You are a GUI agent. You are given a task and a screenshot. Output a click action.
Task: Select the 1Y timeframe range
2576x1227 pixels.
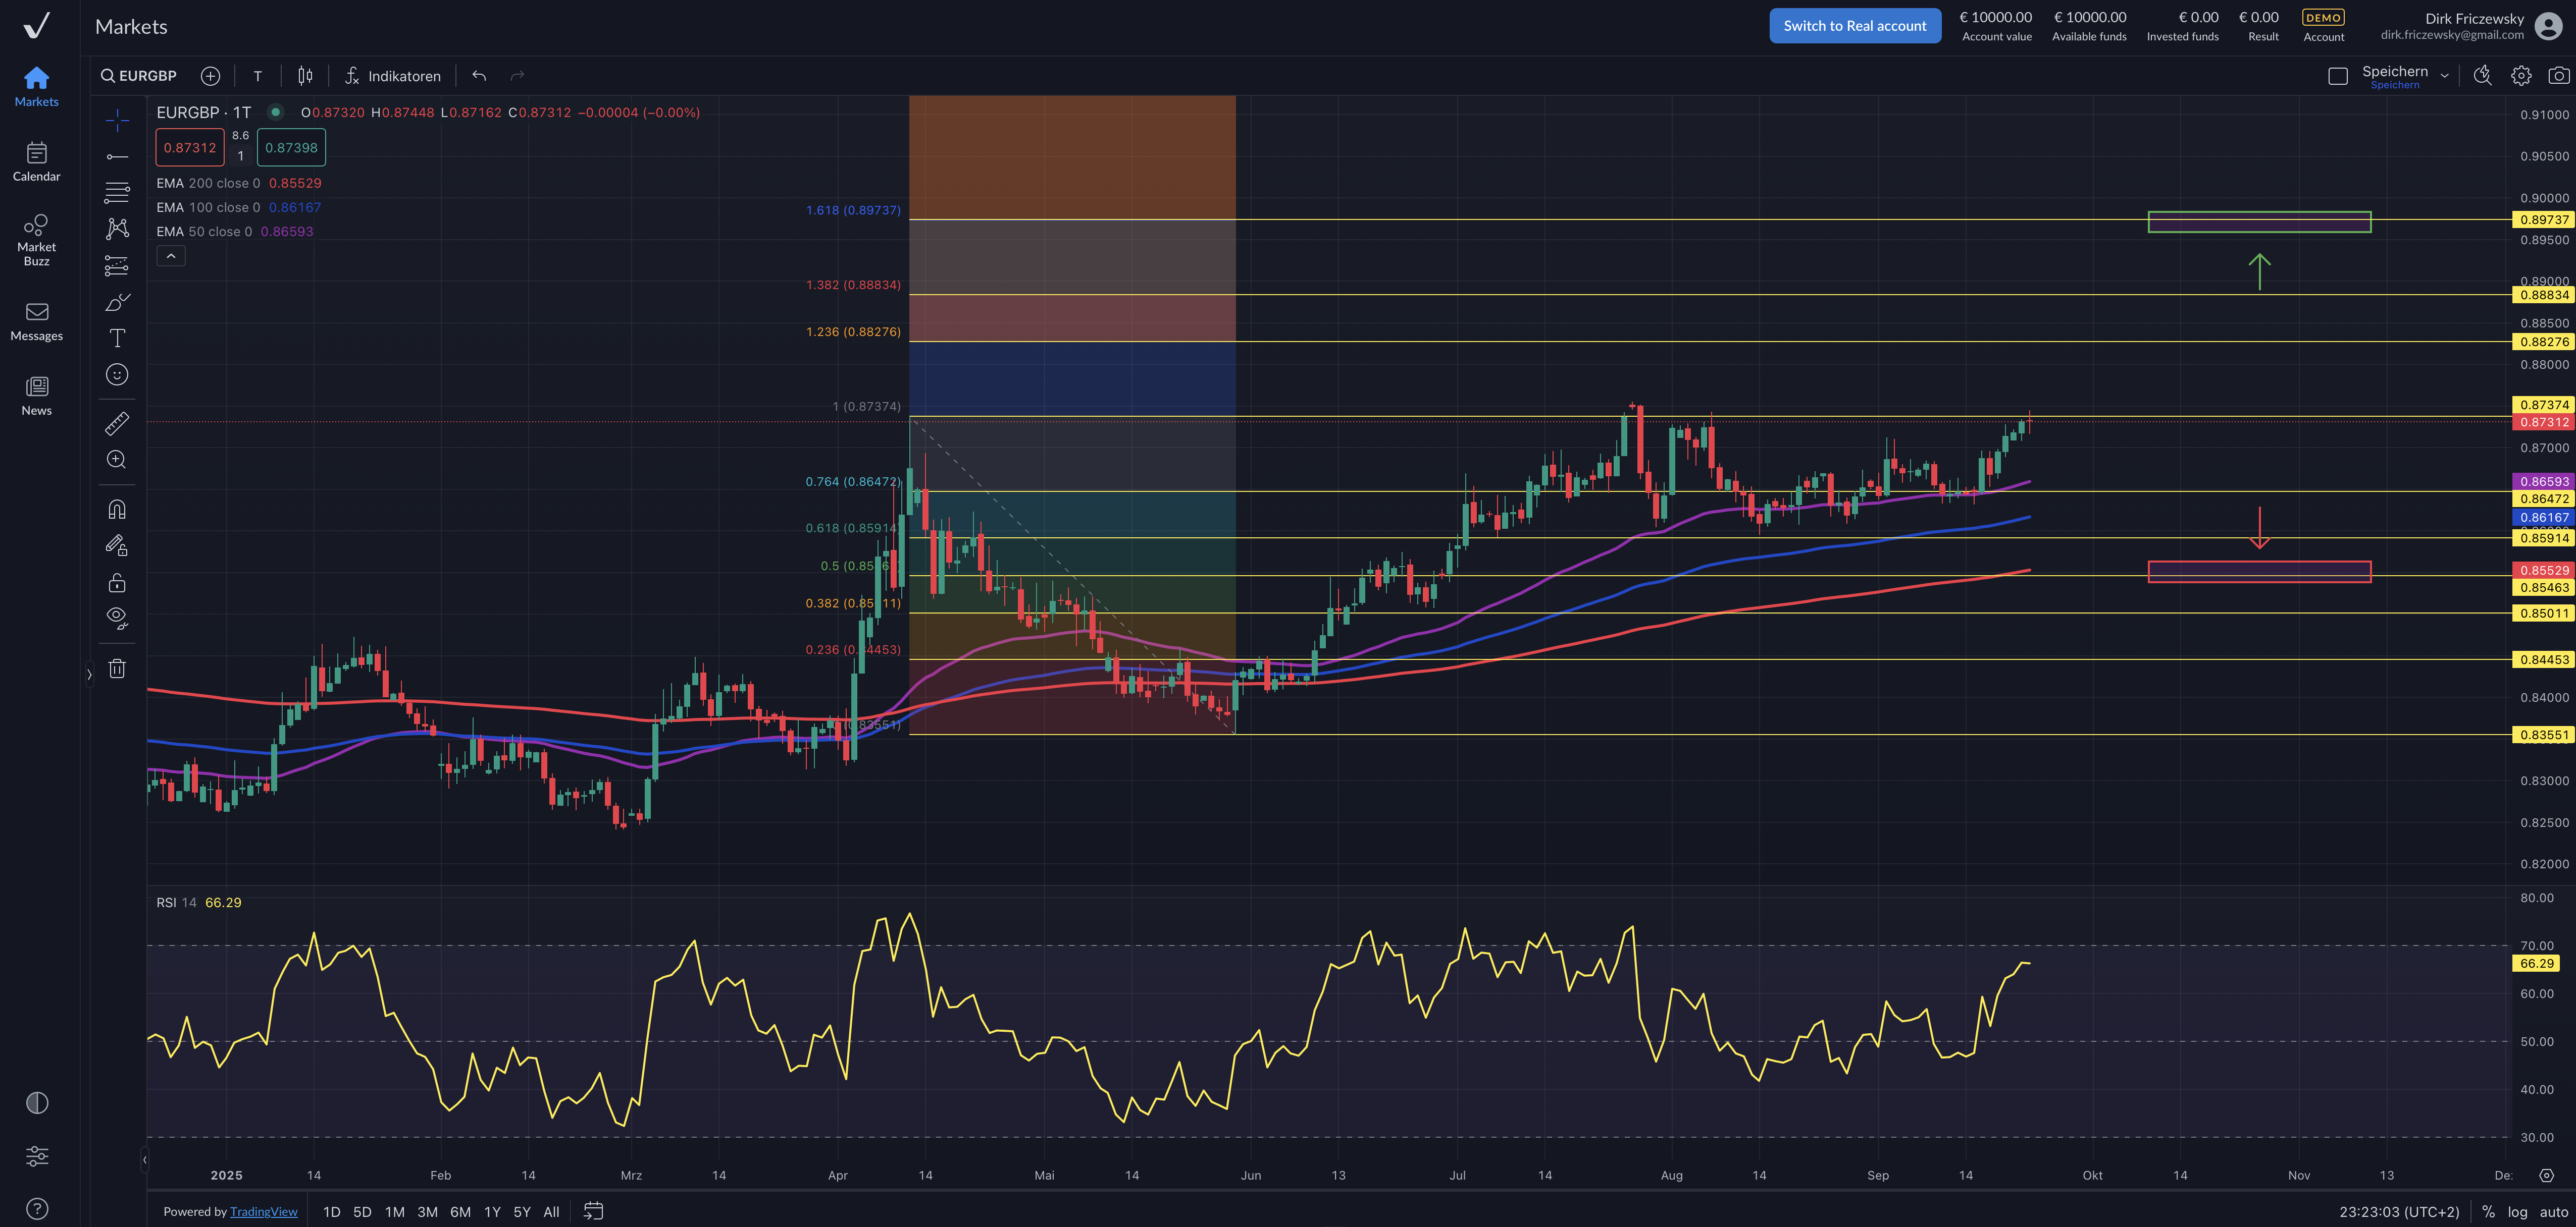coord(492,1211)
